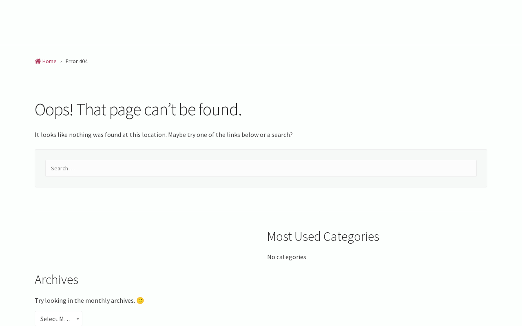This screenshot has height=326, width=522.
Task: Click the Error 404 breadcrumb text
Action: tap(77, 61)
